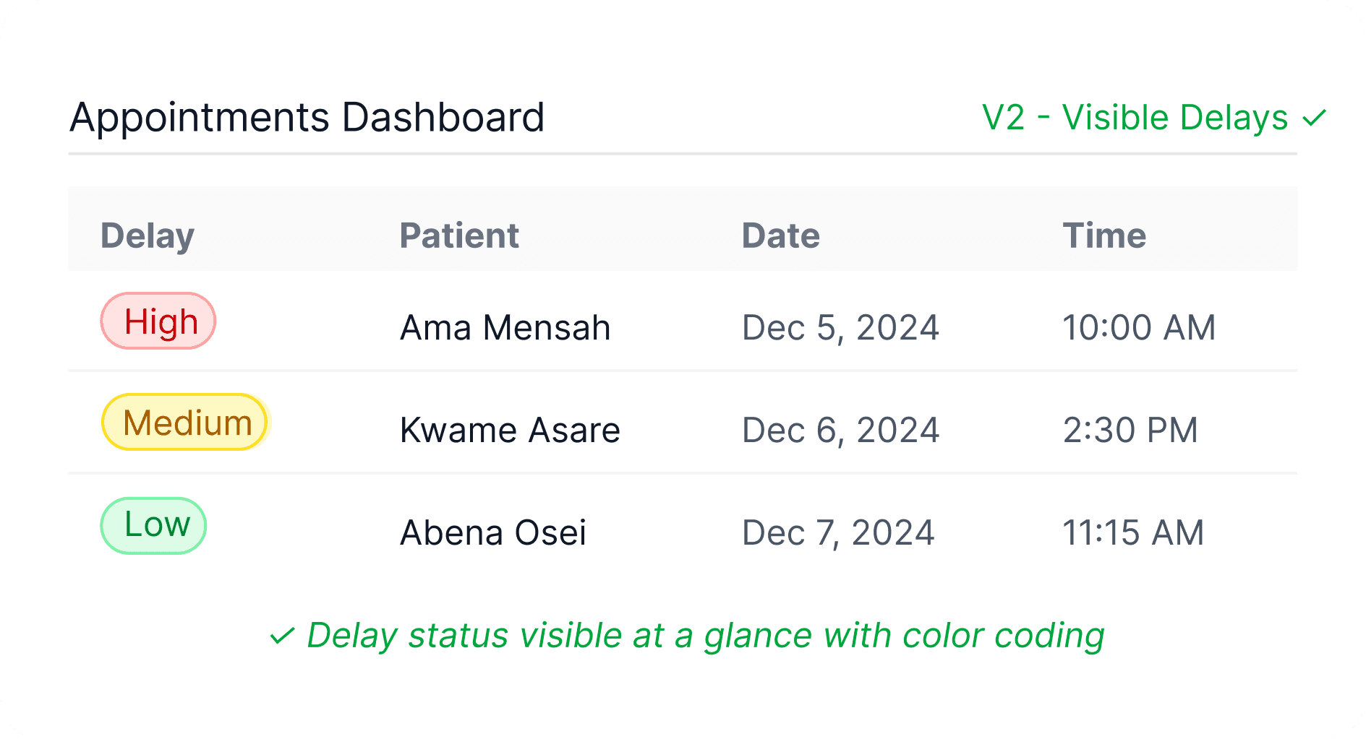Click the 10:00 AM time cell

(x=1139, y=328)
